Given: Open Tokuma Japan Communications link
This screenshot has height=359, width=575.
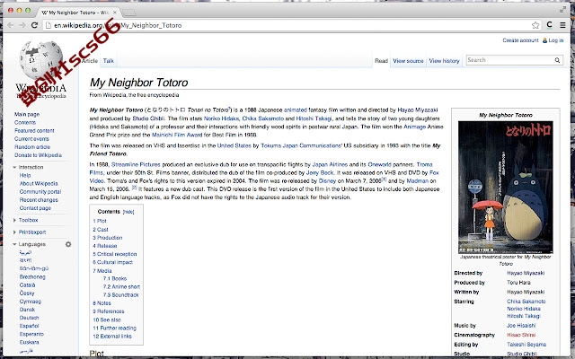Looking at the screenshot, I should point(302,145).
